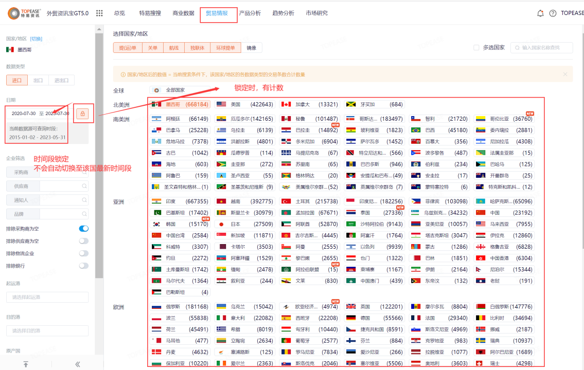
Task: Open the 商业数据 menu
Action: click(183, 13)
